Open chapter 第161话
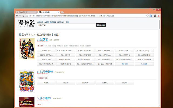 [x=85, y=51]
